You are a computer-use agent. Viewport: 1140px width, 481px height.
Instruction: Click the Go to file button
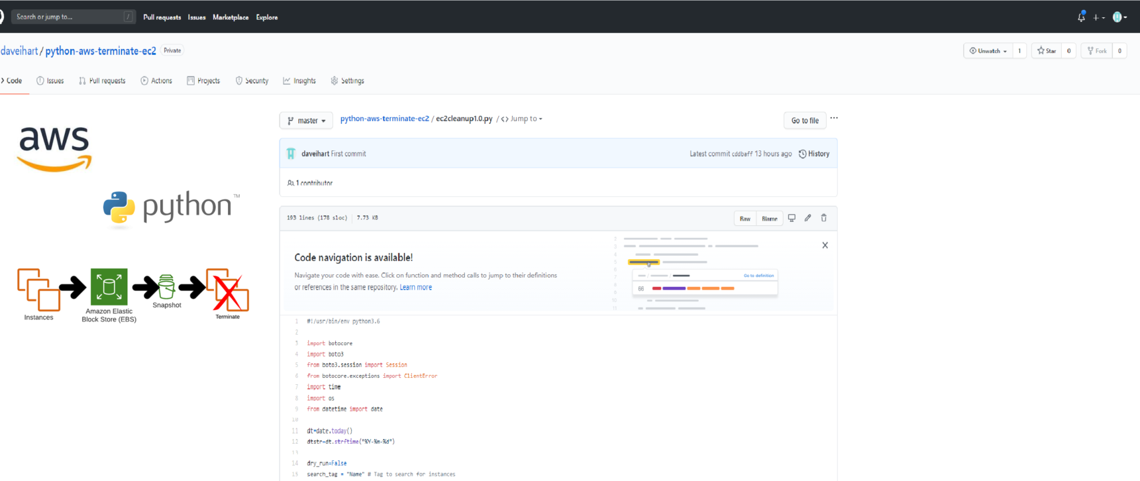click(805, 121)
